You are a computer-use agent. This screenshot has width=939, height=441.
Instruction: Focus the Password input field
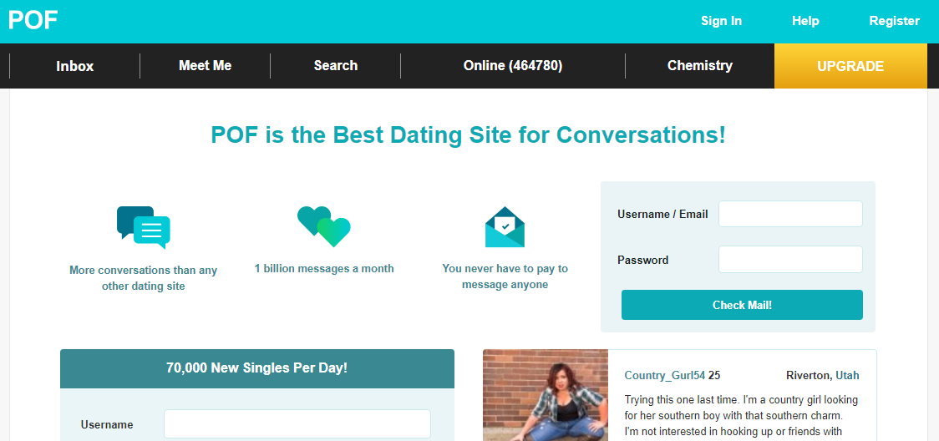[790, 259]
